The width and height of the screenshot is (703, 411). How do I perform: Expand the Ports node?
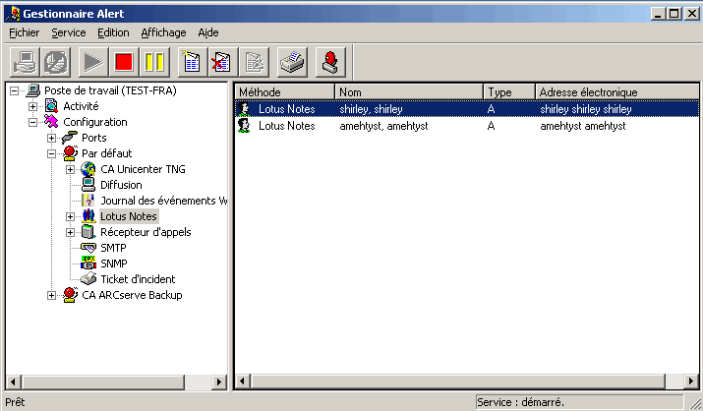51,138
